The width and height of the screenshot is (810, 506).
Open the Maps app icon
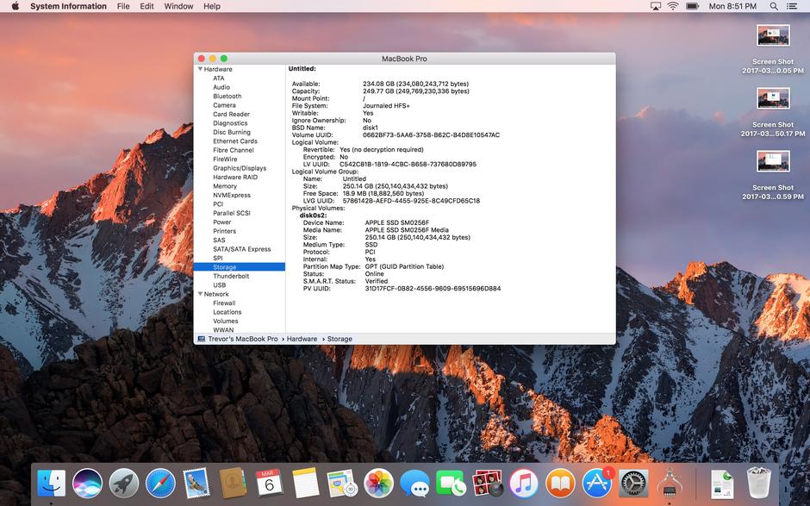(342, 484)
